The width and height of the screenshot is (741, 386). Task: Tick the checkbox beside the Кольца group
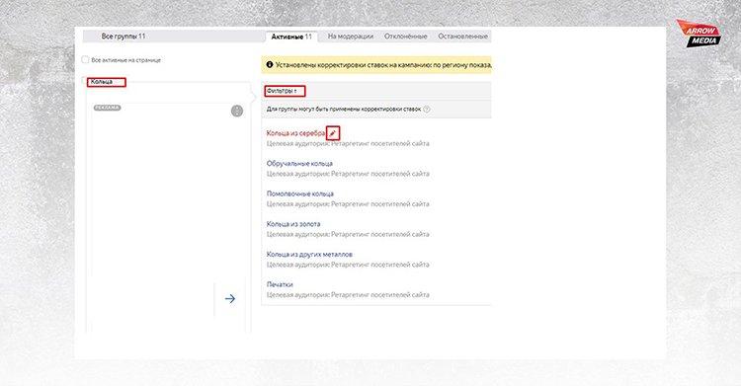(84, 80)
